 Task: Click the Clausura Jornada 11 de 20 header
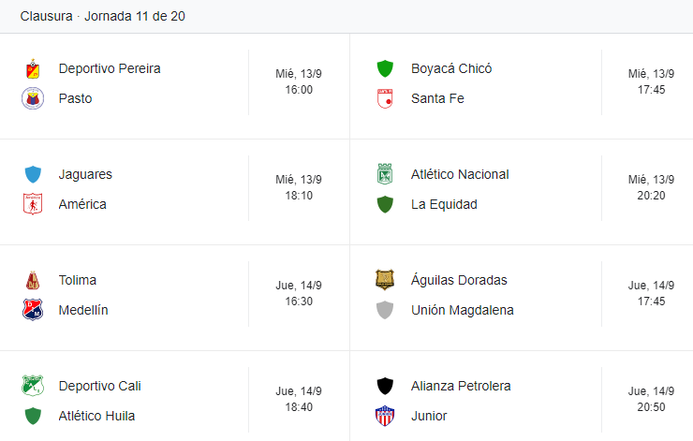(102, 16)
